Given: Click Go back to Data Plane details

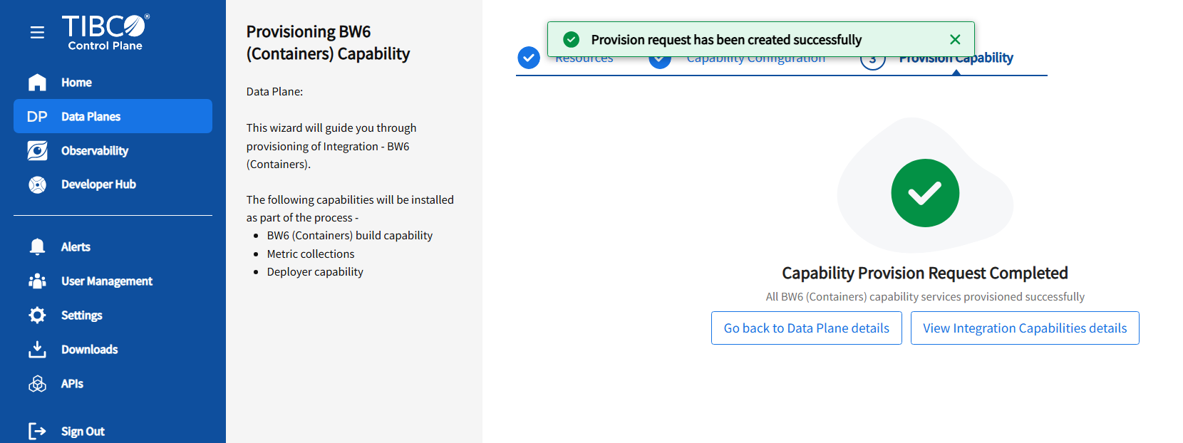Looking at the screenshot, I should [x=806, y=328].
